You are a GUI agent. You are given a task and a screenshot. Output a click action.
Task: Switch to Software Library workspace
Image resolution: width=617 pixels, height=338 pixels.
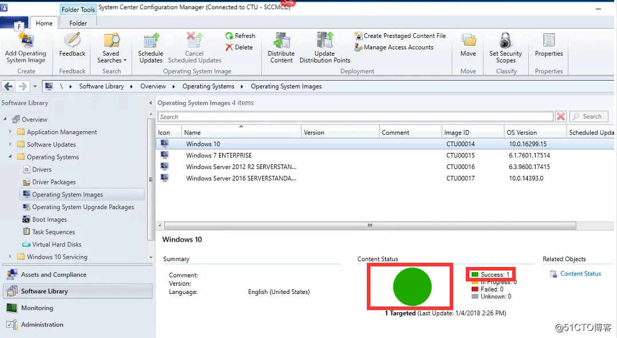77,291
